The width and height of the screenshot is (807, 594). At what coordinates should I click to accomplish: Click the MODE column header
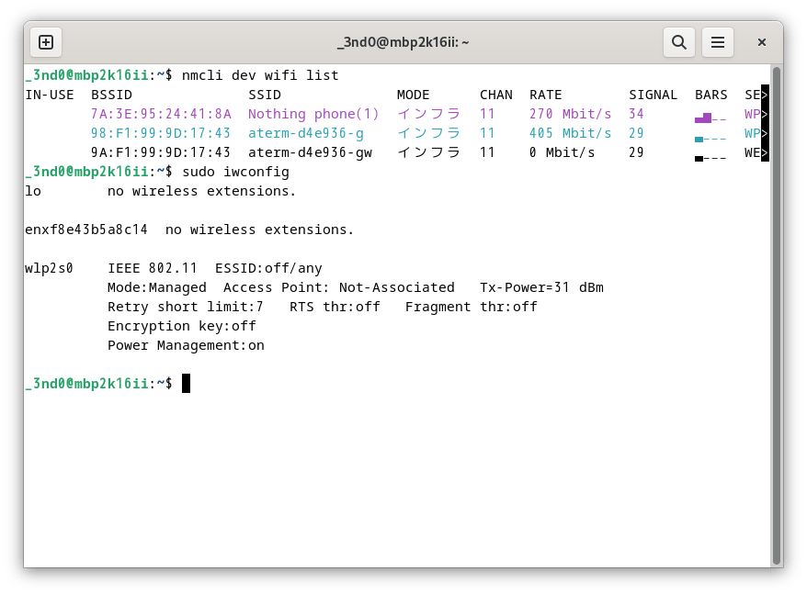click(414, 95)
